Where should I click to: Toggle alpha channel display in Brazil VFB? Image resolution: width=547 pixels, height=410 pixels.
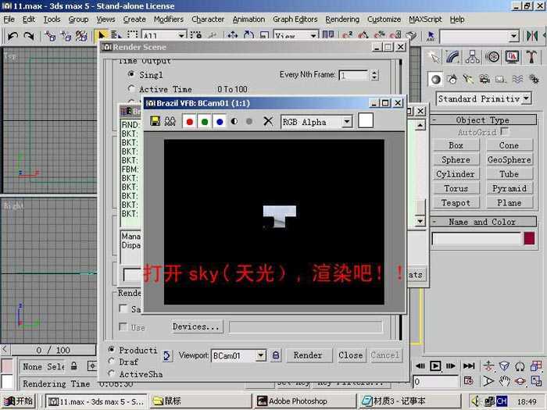[x=234, y=121]
